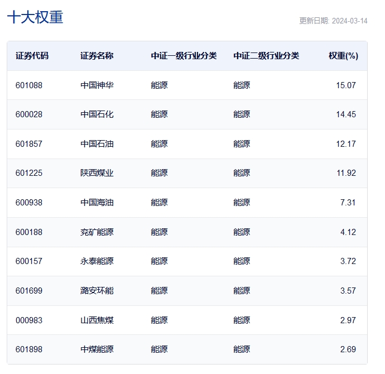Click weight value 3.72
Screen dimensions: 385x374
[x=348, y=261]
